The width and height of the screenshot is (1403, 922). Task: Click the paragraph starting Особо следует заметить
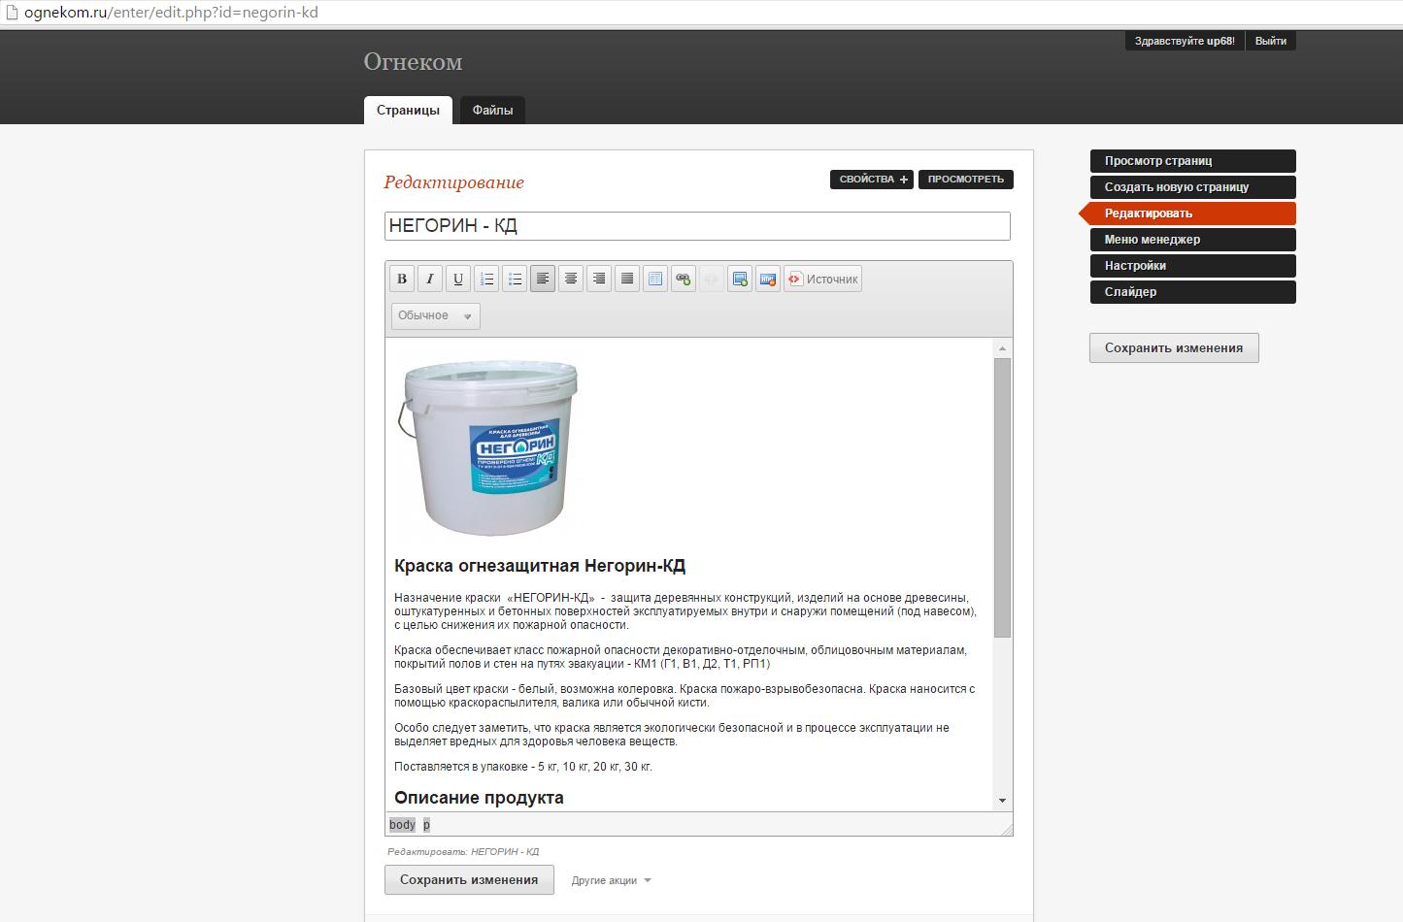pyautogui.click(x=672, y=735)
